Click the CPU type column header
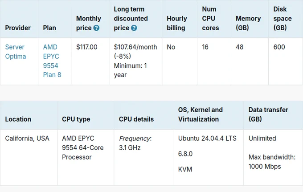This screenshot has width=303, height=192. click(x=76, y=119)
